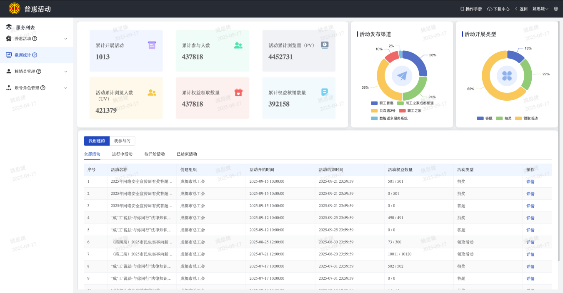Screen dimensions: 563x293
Task: Click the 返回 back button
Action: tap(521, 9)
